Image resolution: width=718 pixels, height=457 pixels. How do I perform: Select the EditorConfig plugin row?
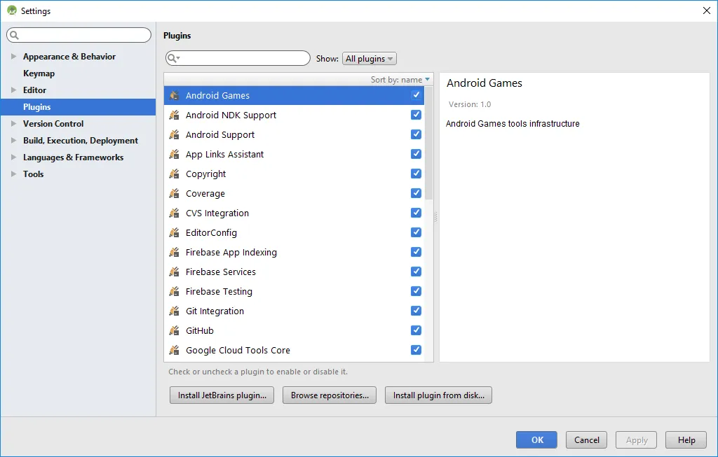(294, 233)
